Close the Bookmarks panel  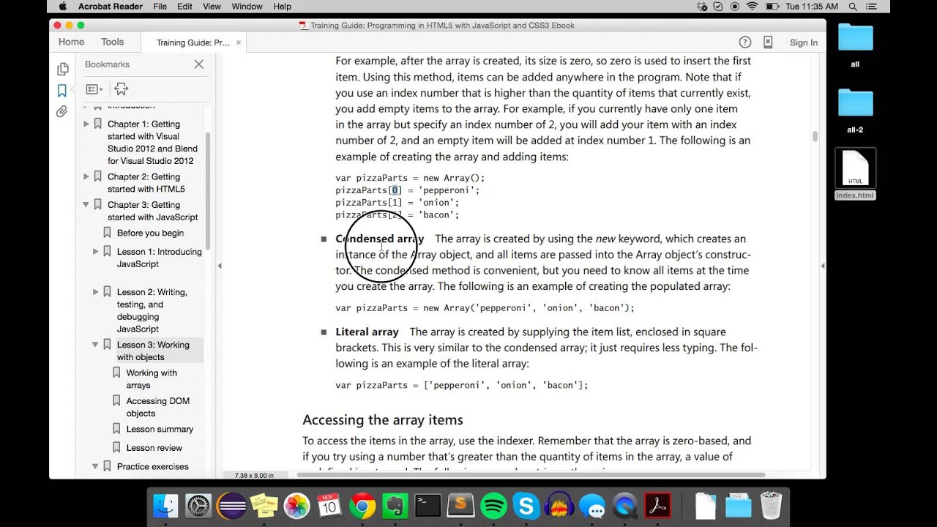198,64
